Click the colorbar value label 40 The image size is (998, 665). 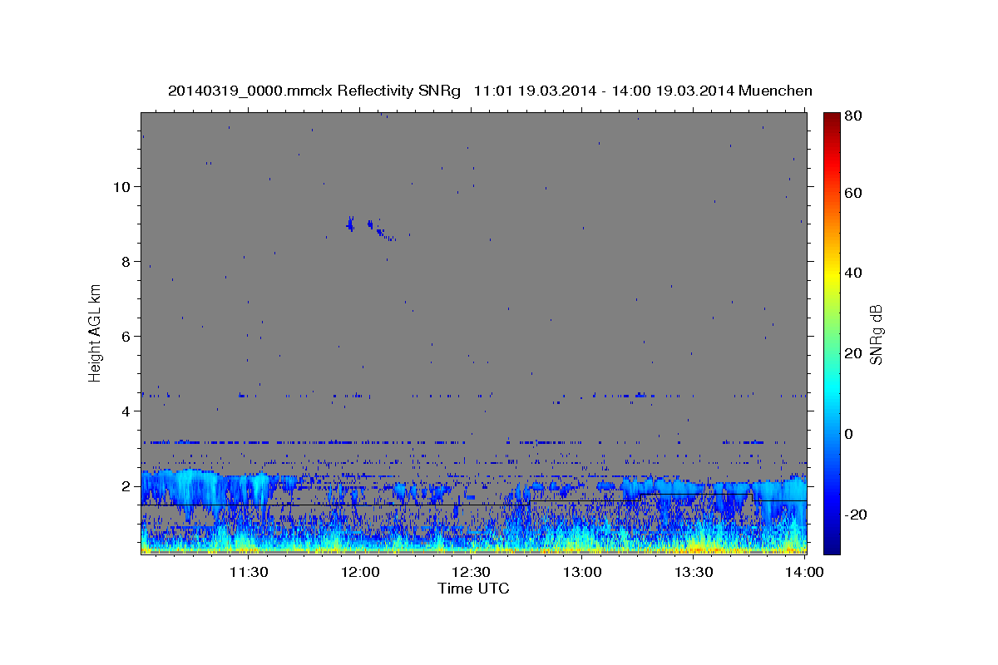852,273
